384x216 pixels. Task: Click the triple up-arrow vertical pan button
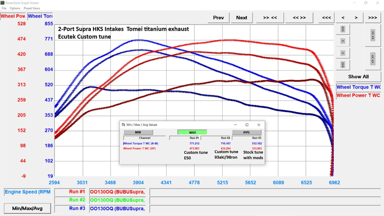click(343, 29)
